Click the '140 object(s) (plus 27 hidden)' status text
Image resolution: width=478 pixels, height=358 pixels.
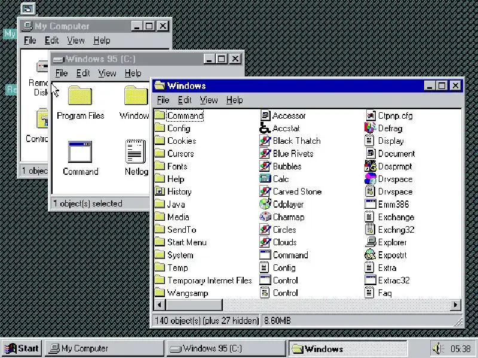pyautogui.click(x=206, y=320)
